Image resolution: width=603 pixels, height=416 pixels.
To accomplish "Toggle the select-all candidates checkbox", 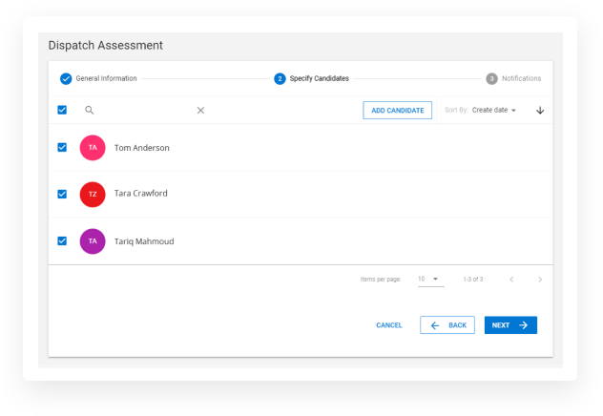I will click(62, 110).
